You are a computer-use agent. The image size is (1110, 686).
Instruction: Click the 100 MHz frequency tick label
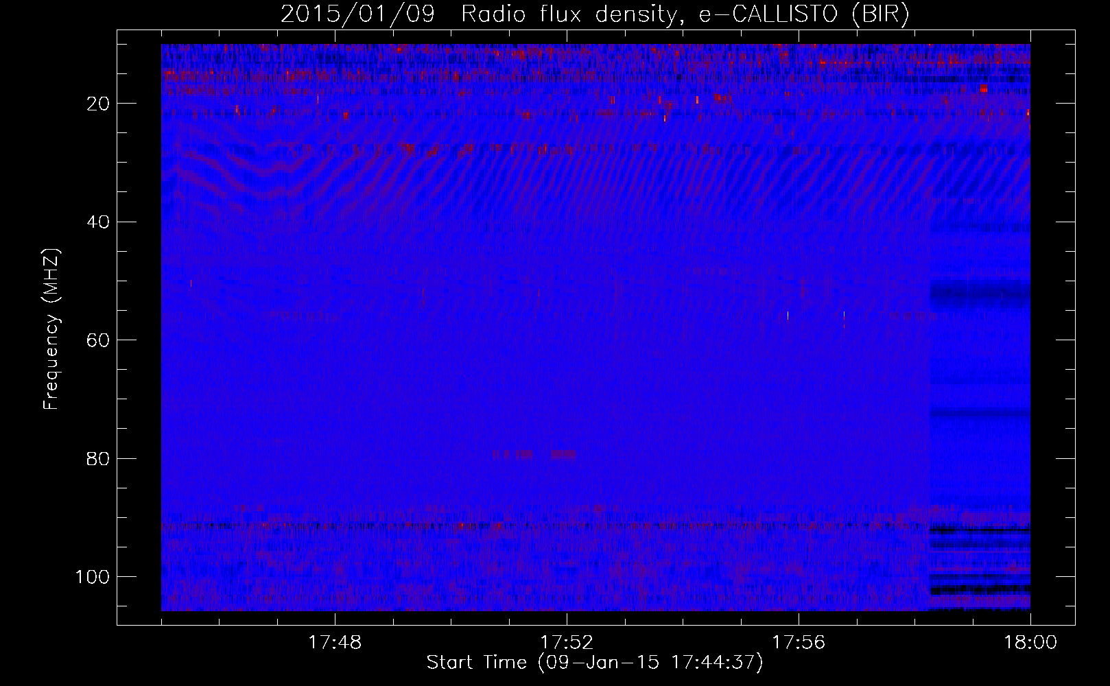93,577
